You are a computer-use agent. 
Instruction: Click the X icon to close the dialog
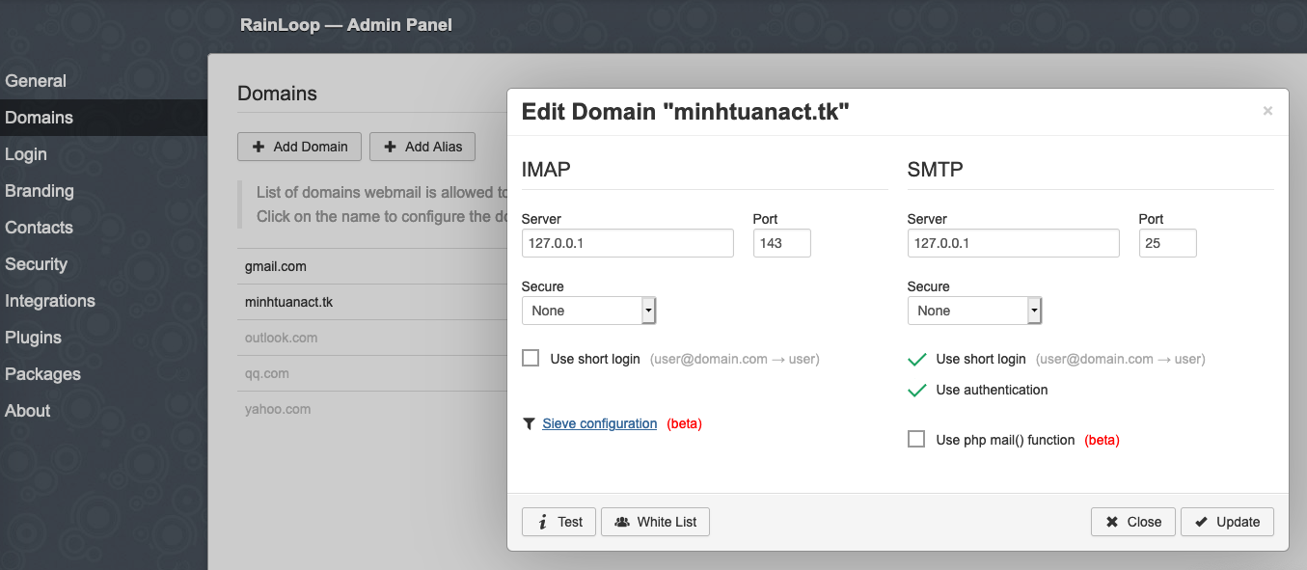point(1267,111)
